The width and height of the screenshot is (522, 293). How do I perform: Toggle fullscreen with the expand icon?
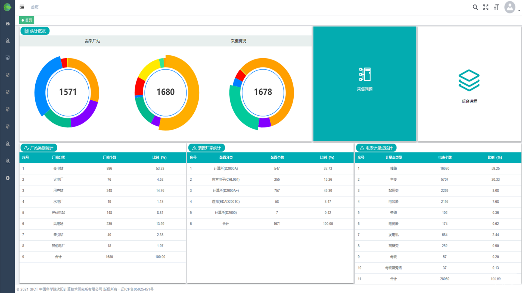tap(486, 7)
